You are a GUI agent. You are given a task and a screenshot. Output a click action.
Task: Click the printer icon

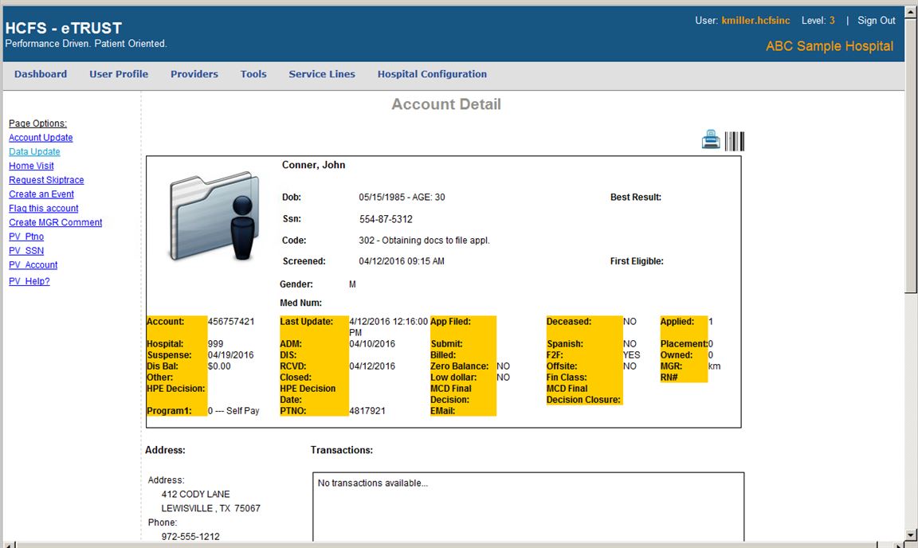(x=711, y=141)
